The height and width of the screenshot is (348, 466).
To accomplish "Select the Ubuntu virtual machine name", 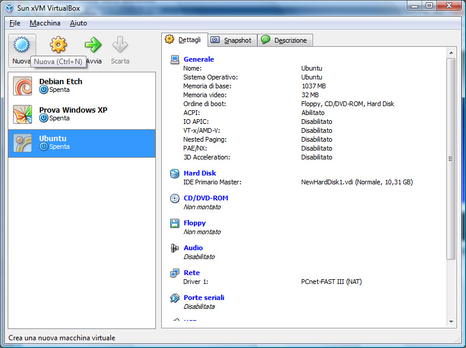I will click(x=53, y=139).
